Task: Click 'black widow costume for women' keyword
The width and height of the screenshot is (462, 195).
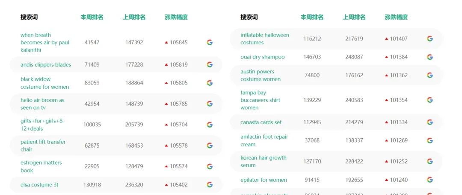Action: point(44,83)
